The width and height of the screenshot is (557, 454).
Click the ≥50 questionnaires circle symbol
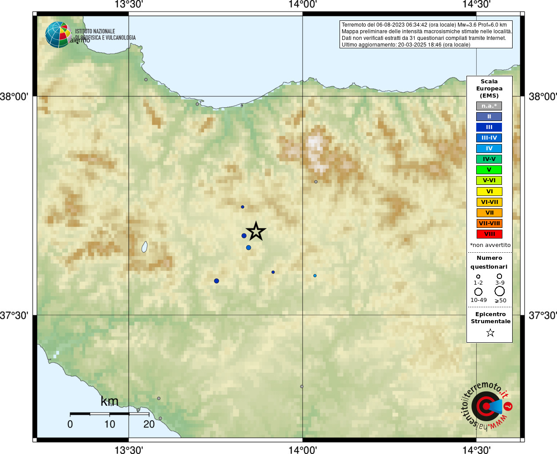coord(500,291)
